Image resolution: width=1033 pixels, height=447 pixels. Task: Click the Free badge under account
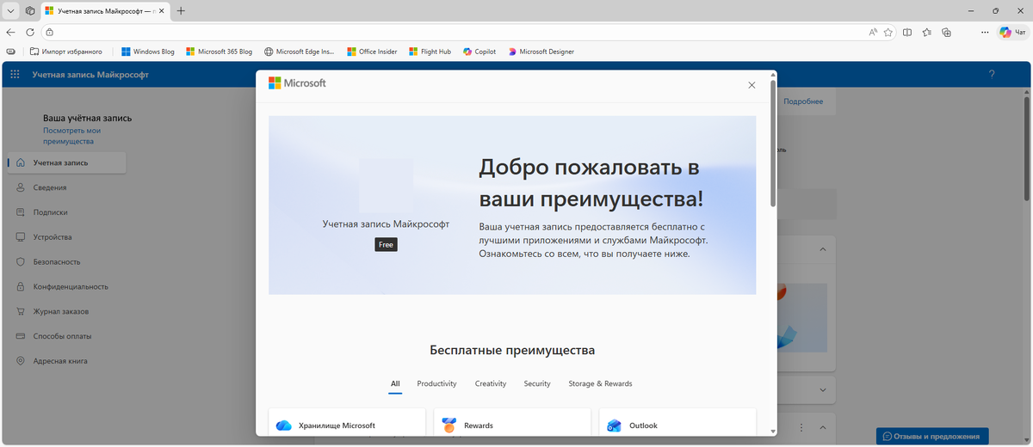(386, 245)
